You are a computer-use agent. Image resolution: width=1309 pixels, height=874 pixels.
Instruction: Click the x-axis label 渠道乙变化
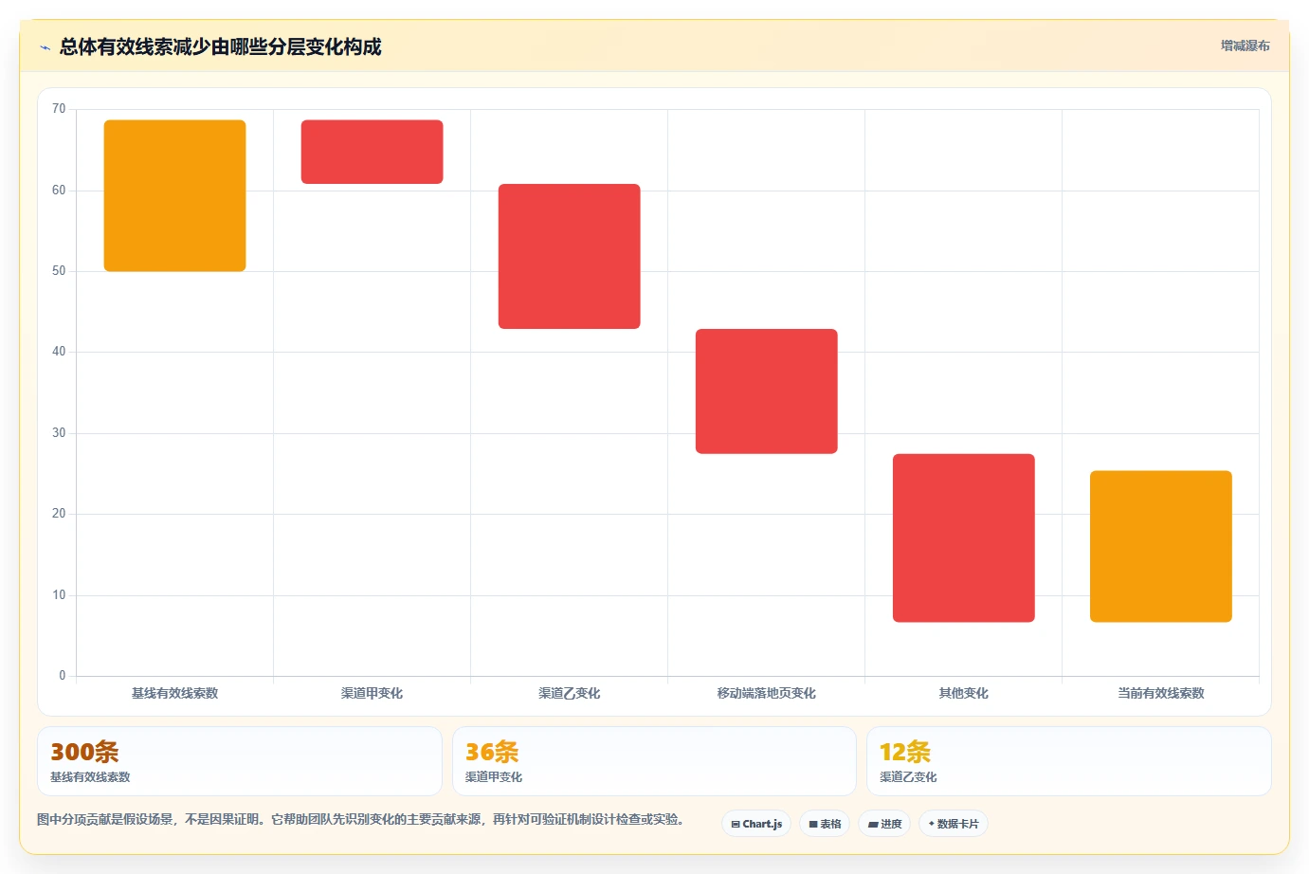pyautogui.click(x=569, y=693)
